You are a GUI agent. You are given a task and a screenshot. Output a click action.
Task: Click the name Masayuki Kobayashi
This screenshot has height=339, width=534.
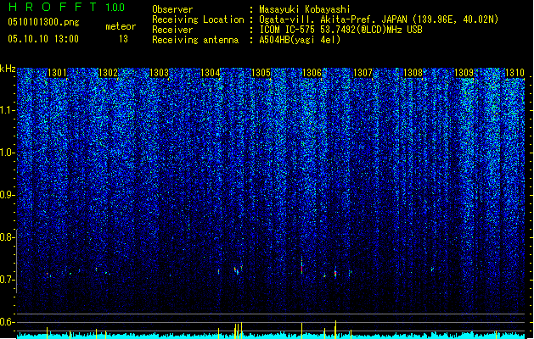click(305, 9)
